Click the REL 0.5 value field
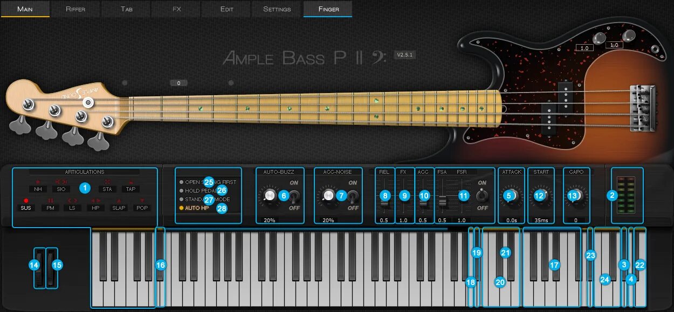The width and height of the screenshot is (674, 312). tap(384, 221)
